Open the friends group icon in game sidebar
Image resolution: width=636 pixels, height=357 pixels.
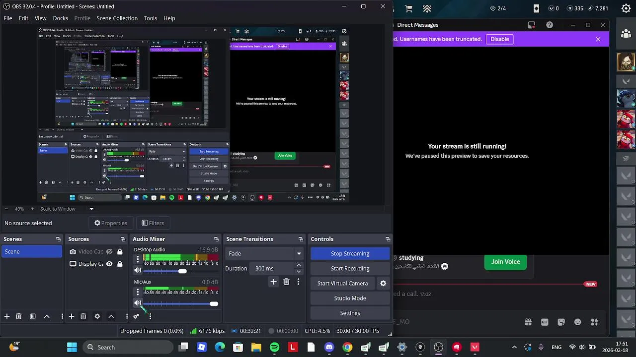point(626,33)
